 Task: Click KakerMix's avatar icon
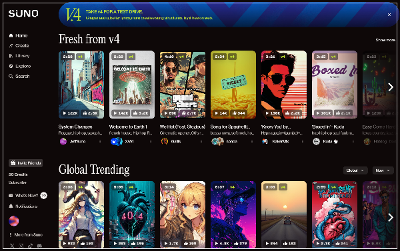(265, 141)
